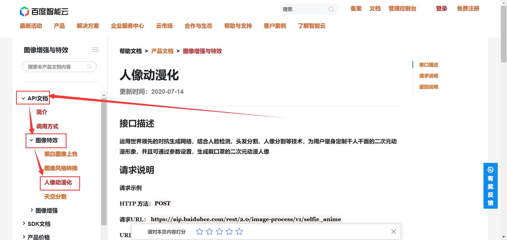Image resolution: width=507 pixels, height=240 pixels.
Task: Select the 人像动漫化 doc in sidebar
Action: 58,182
